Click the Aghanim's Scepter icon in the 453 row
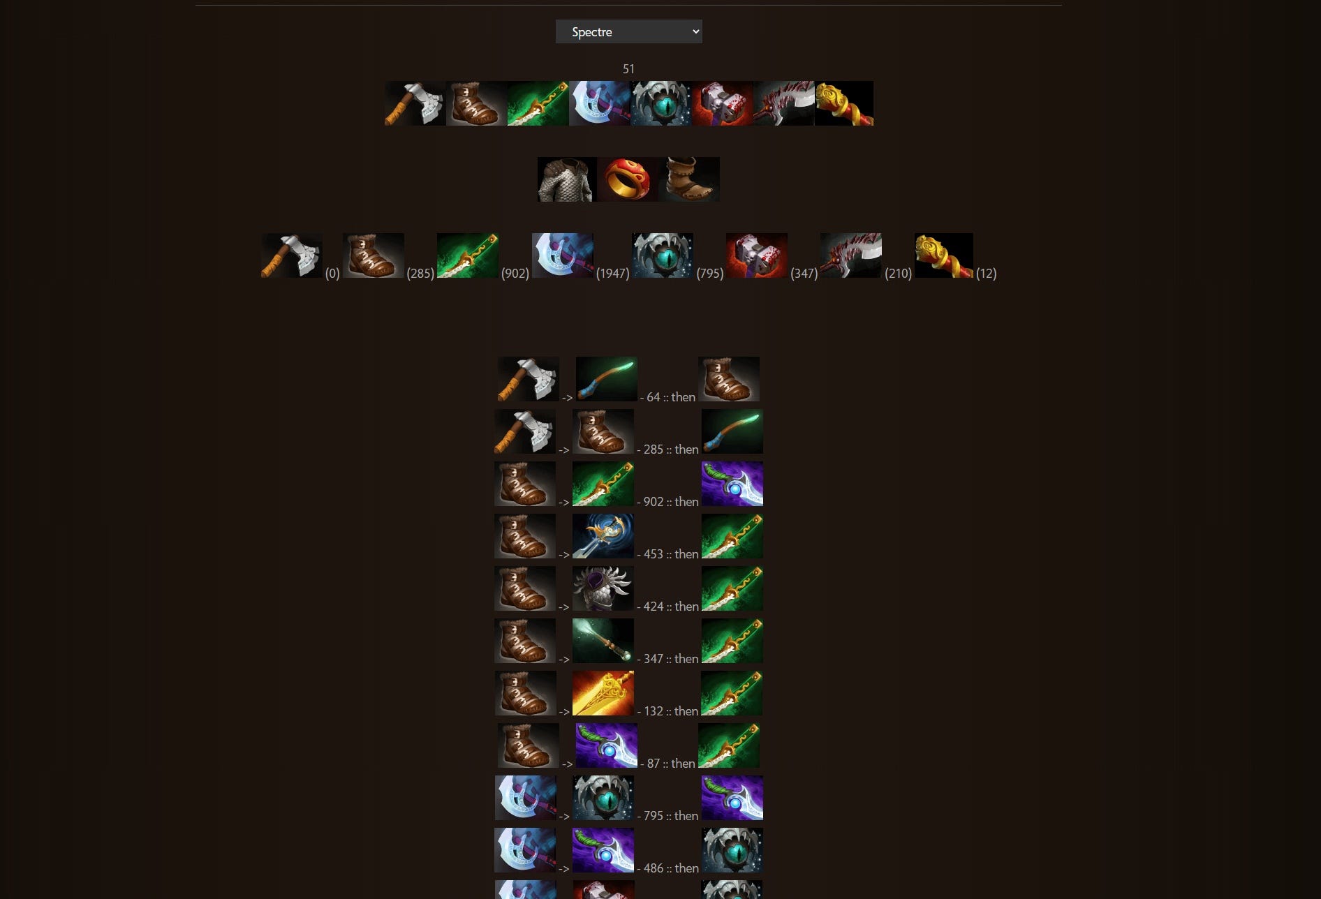This screenshot has width=1321, height=899. click(x=603, y=536)
